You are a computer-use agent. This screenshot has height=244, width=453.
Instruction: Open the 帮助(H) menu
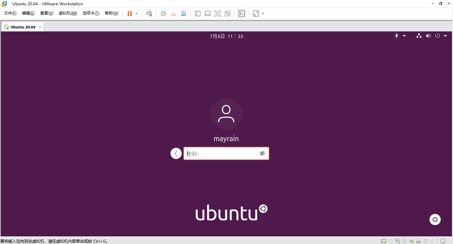click(111, 13)
